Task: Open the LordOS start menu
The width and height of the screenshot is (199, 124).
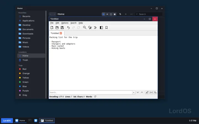Action: 7,121
